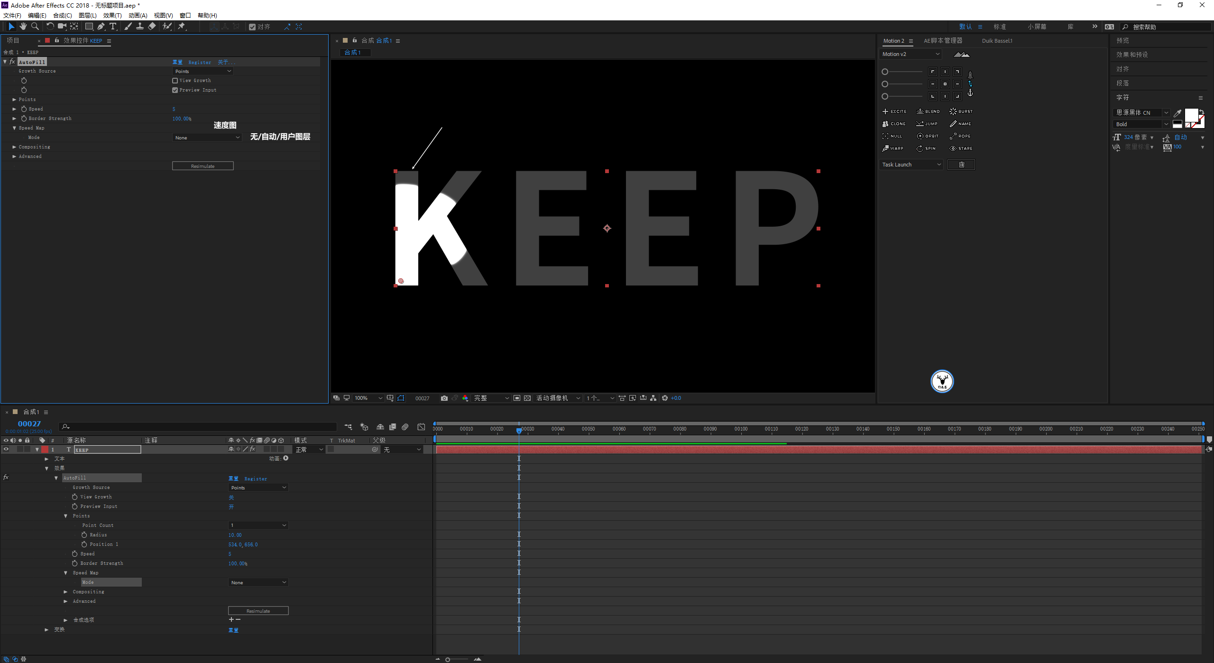This screenshot has width=1214, height=663.
Task: Select the Zoom magnifier tool
Action: click(35, 27)
